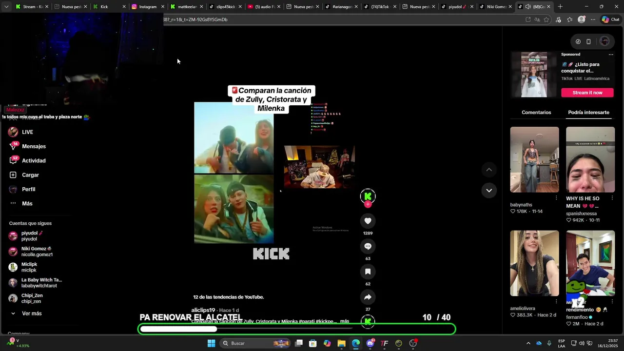Viewport: 624px width, 351px height.
Task: Open Copilot Chat button in Edge
Action: point(610,19)
